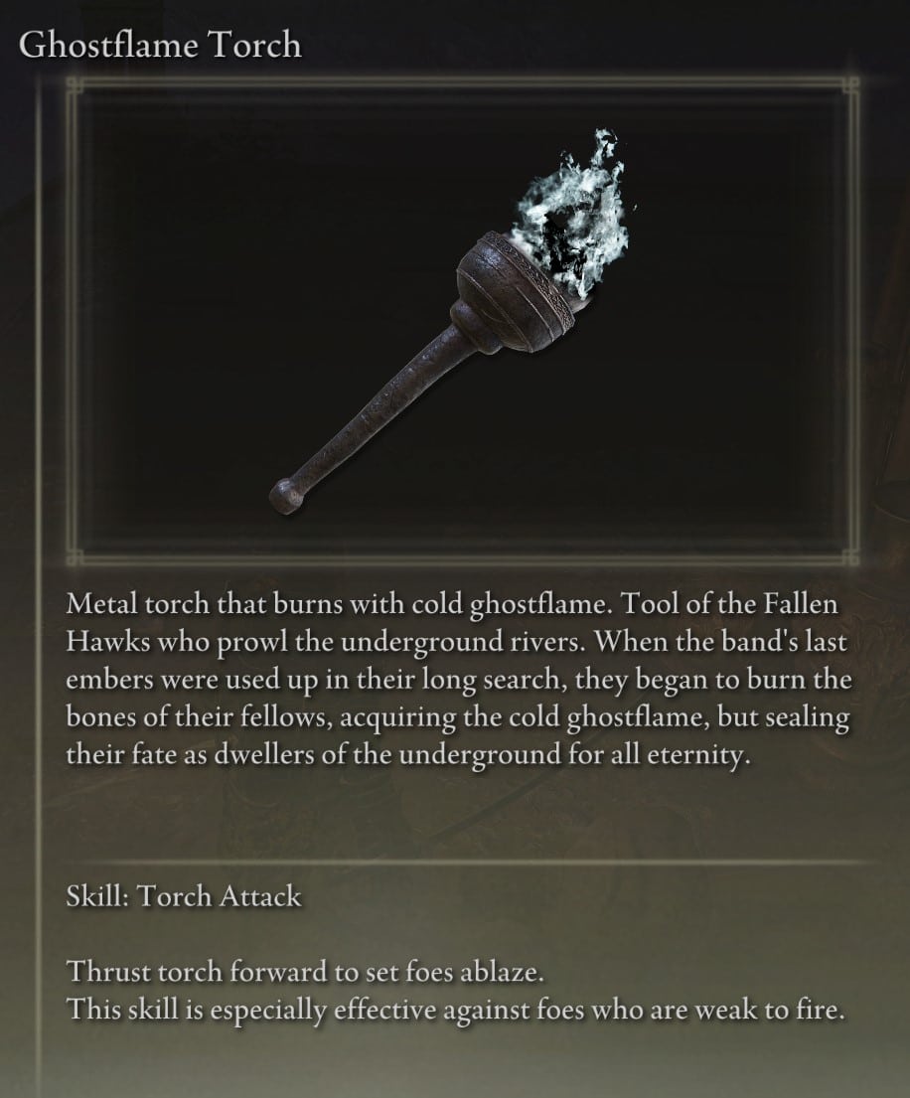Click the 'their fate as dwellers' text line

407,755
